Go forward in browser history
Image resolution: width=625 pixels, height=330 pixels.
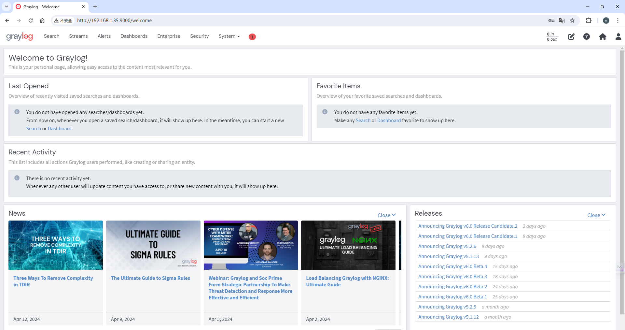coord(19,21)
